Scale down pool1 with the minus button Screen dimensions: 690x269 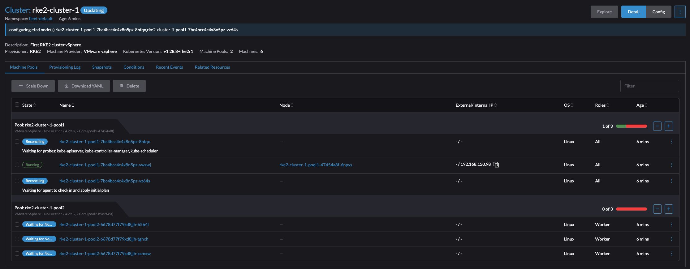click(657, 126)
